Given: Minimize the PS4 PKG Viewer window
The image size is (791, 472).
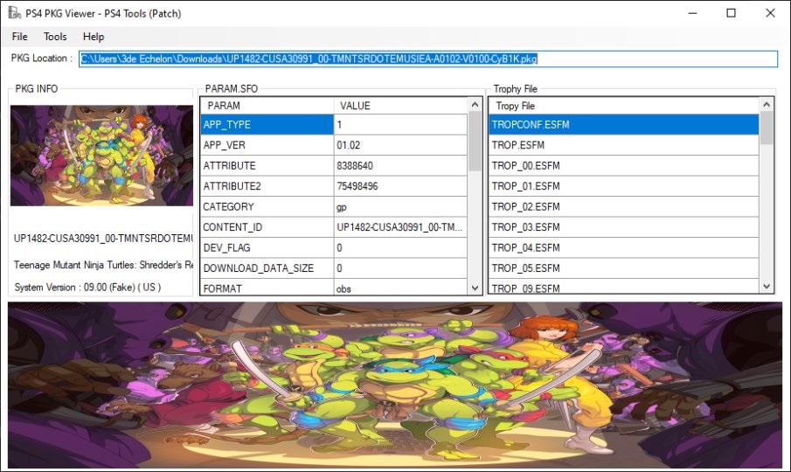Looking at the screenshot, I should (x=692, y=13).
